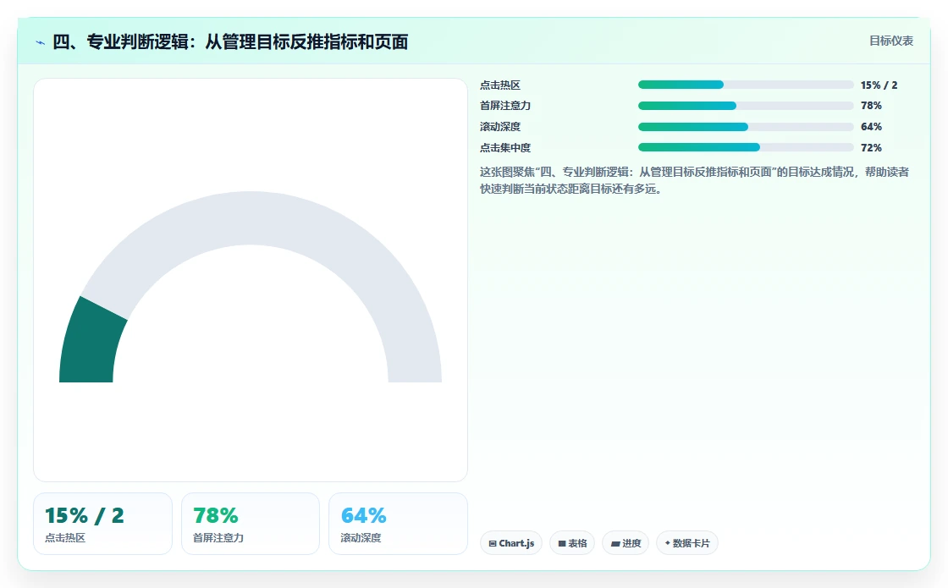
Task: Click the 进度 tag chip
Action: (x=626, y=542)
